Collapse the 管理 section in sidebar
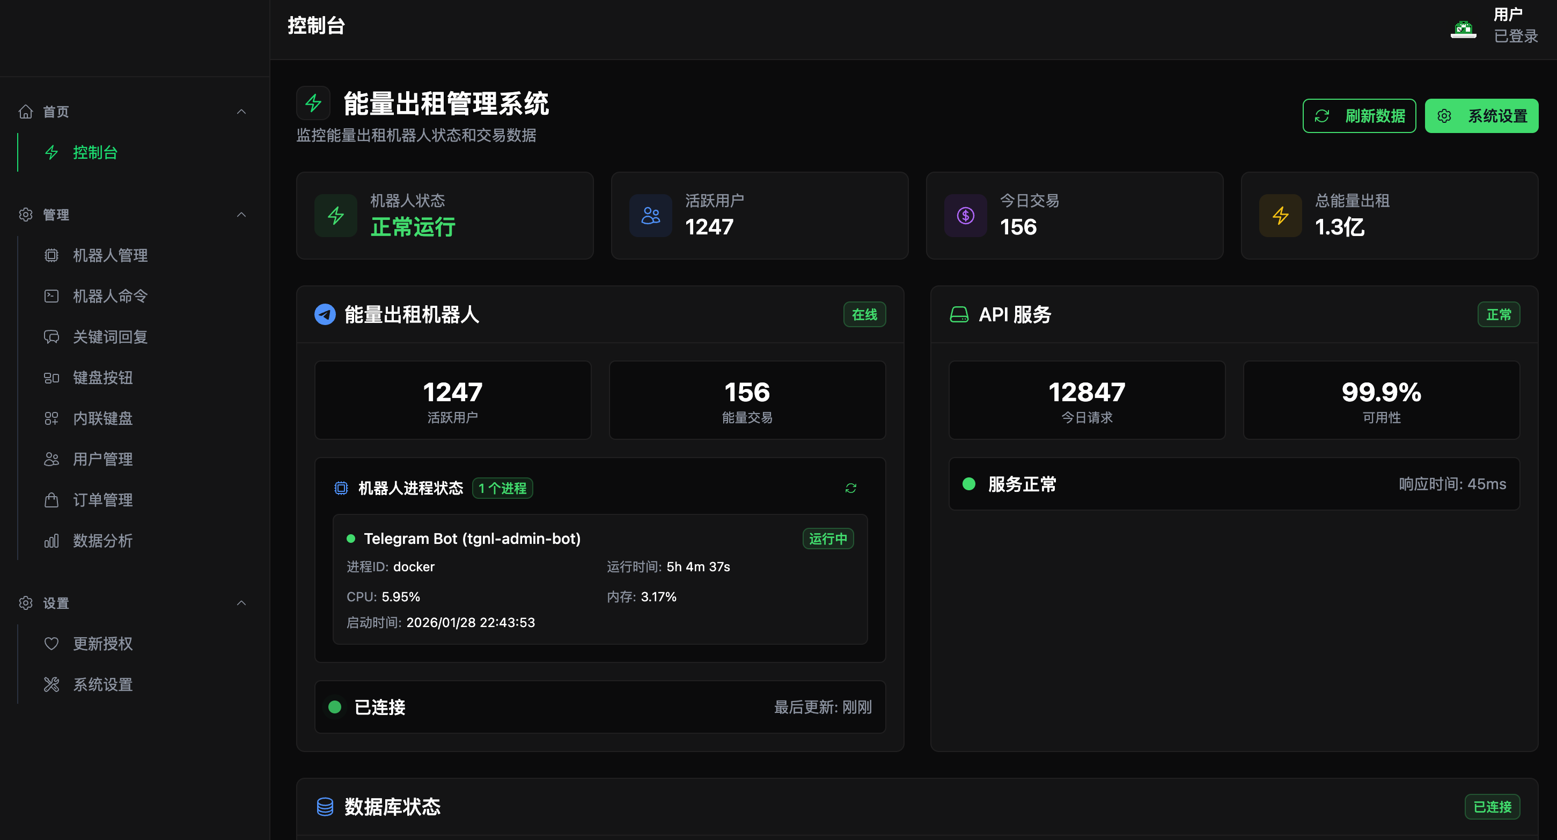 point(241,215)
